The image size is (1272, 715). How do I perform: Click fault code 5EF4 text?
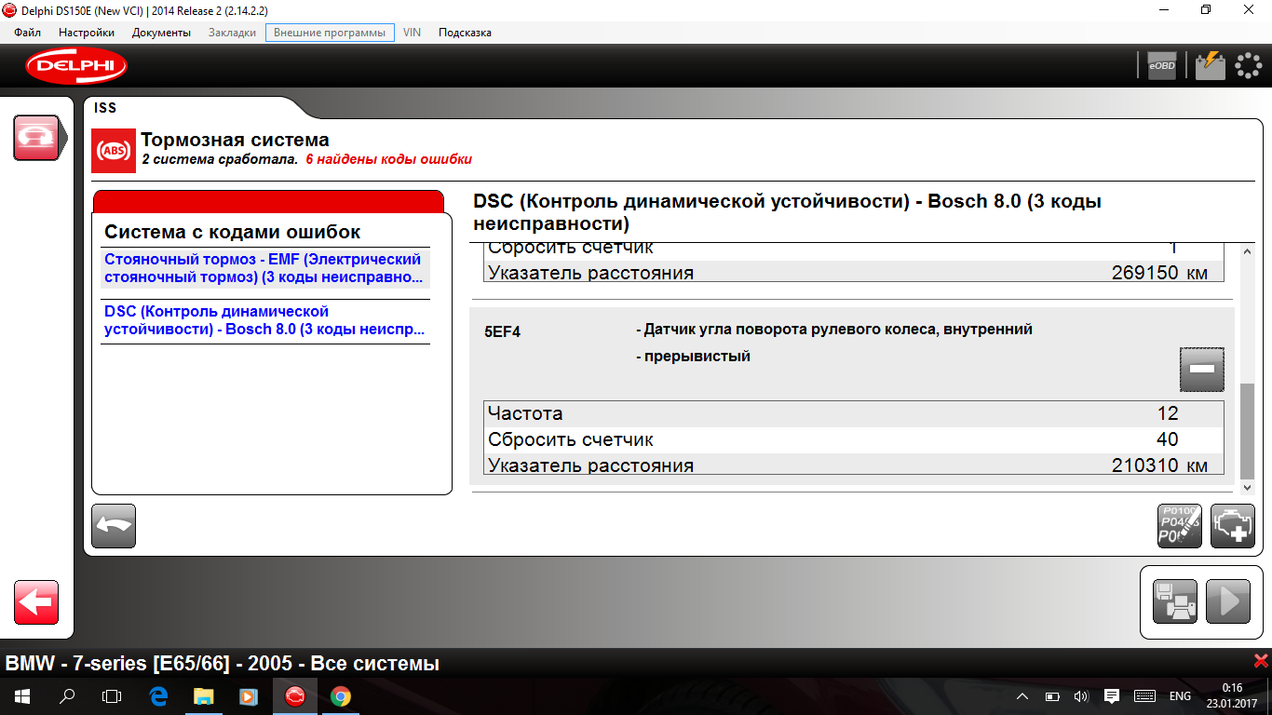click(503, 331)
